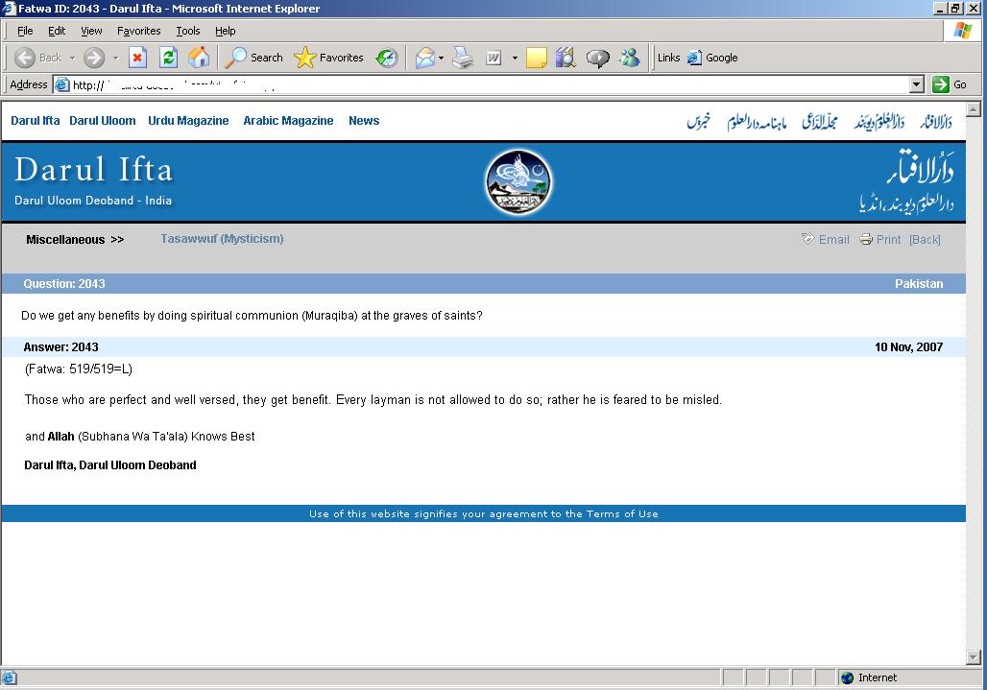The image size is (987, 690).
Task: Expand the Edit button dropdown arrow
Action: 515,58
